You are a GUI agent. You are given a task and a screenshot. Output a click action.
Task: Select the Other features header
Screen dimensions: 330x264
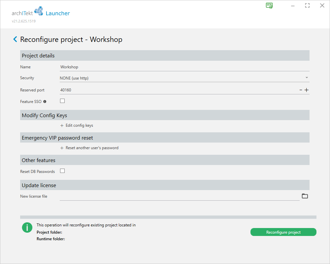click(165, 160)
